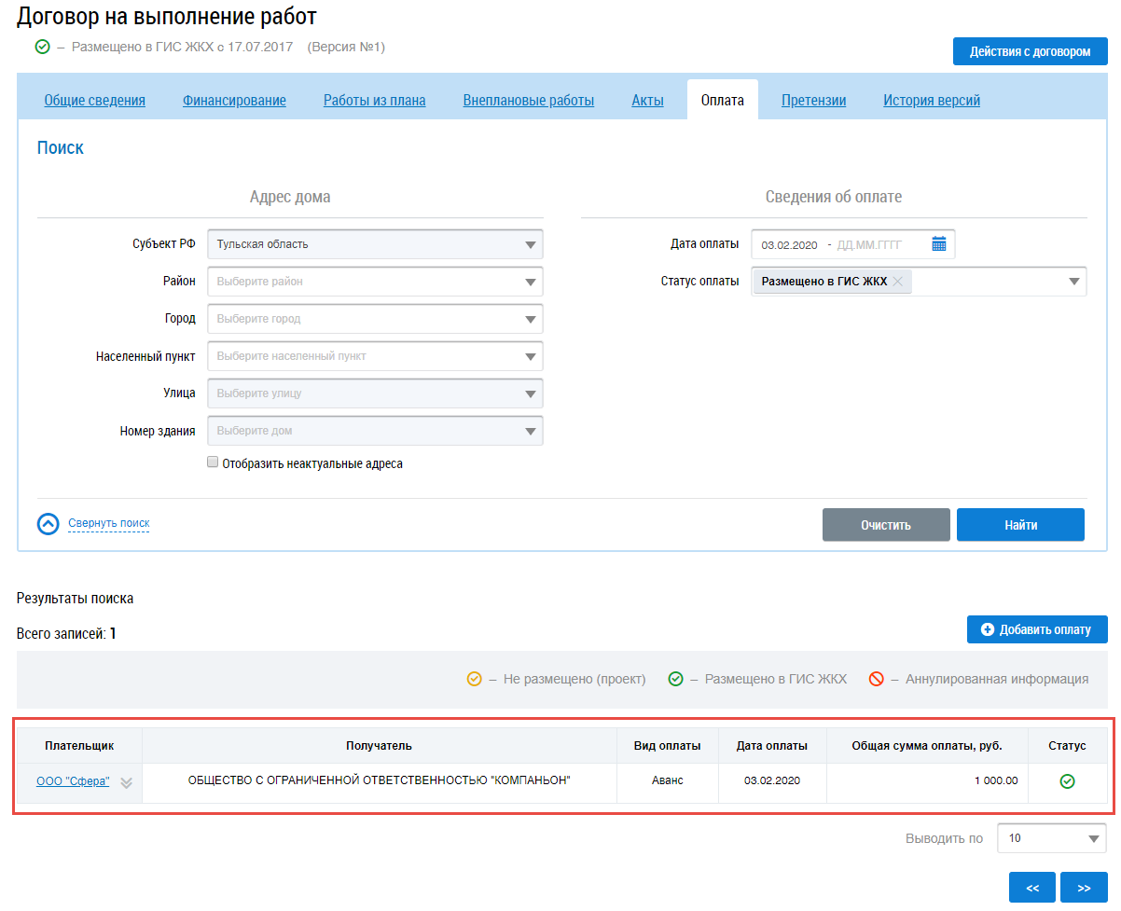Click the 'Найти' search button
Image resolution: width=1121 pixels, height=911 pixels.
1020,525
